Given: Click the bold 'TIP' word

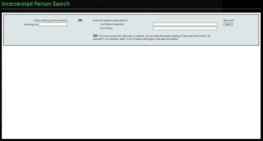Looking at the screenshot, I should click(x=95, y=36).
